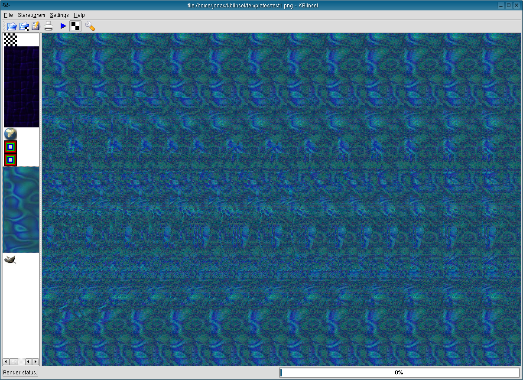Click the sidebar scrollbar handle

pos(14,361)
